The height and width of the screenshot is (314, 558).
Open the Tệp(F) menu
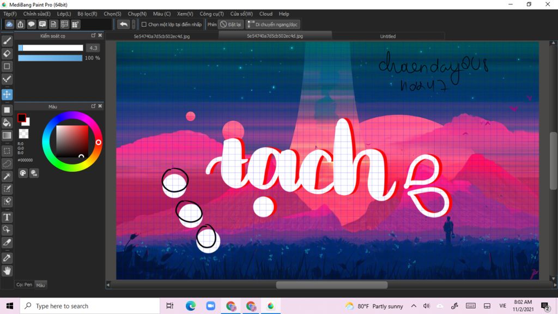pyautogui.click(x=10, y=14)
